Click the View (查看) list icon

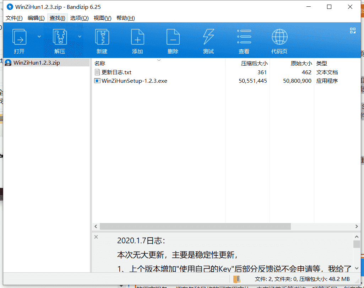click(244, 37)
